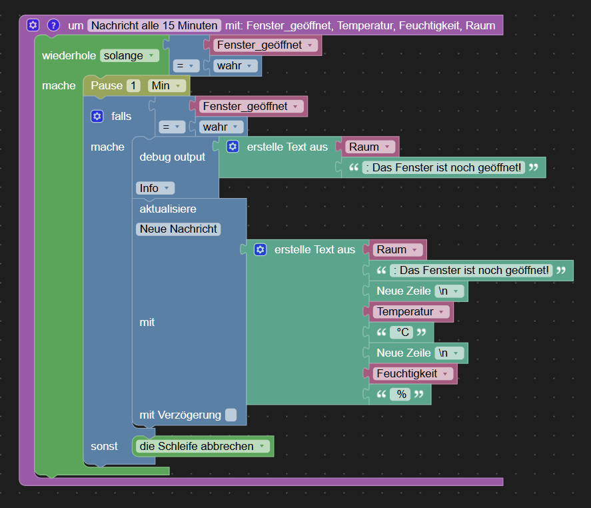Open gear on debug output's erstelle Text block
This screenshot has width=591, height=508.
pyautogui.click(x=233, y=147)
